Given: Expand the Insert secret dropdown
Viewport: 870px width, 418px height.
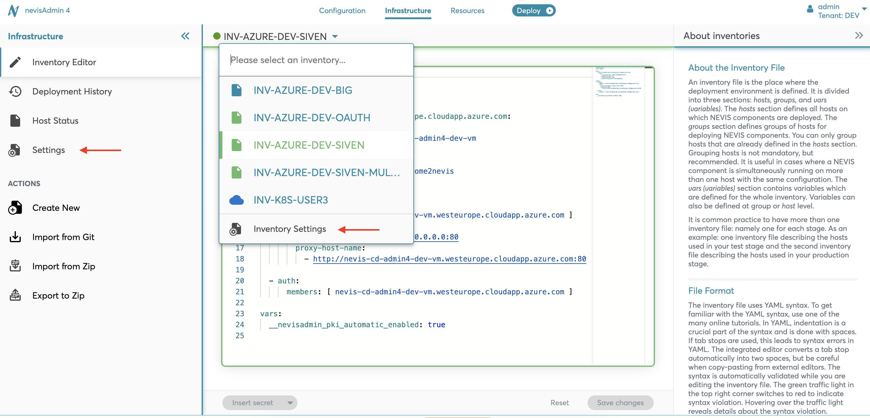Looking at the screenshot, I should (x=290, y=403).
